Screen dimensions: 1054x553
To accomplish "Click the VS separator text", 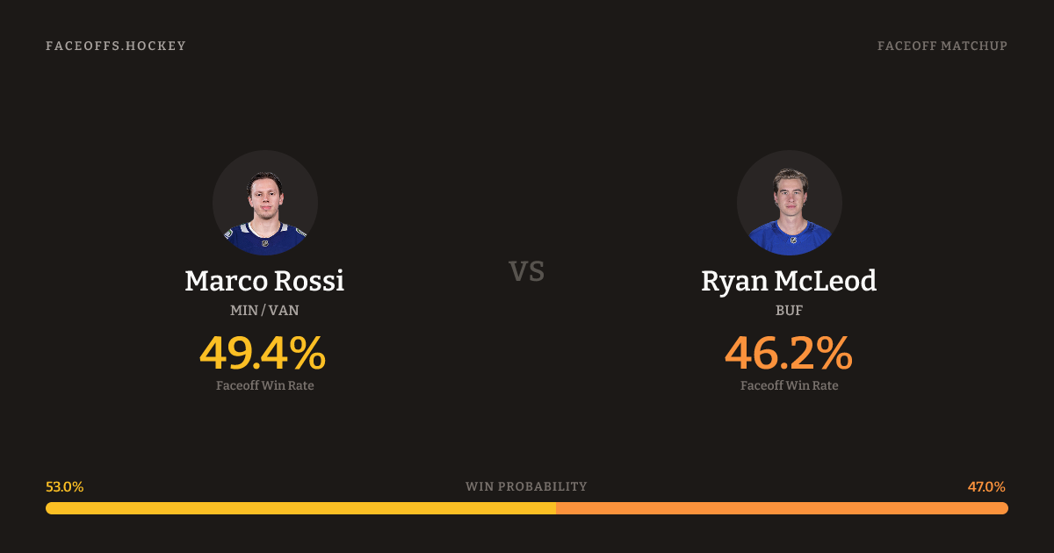I will pyautogui.click(x=527, y=271).
